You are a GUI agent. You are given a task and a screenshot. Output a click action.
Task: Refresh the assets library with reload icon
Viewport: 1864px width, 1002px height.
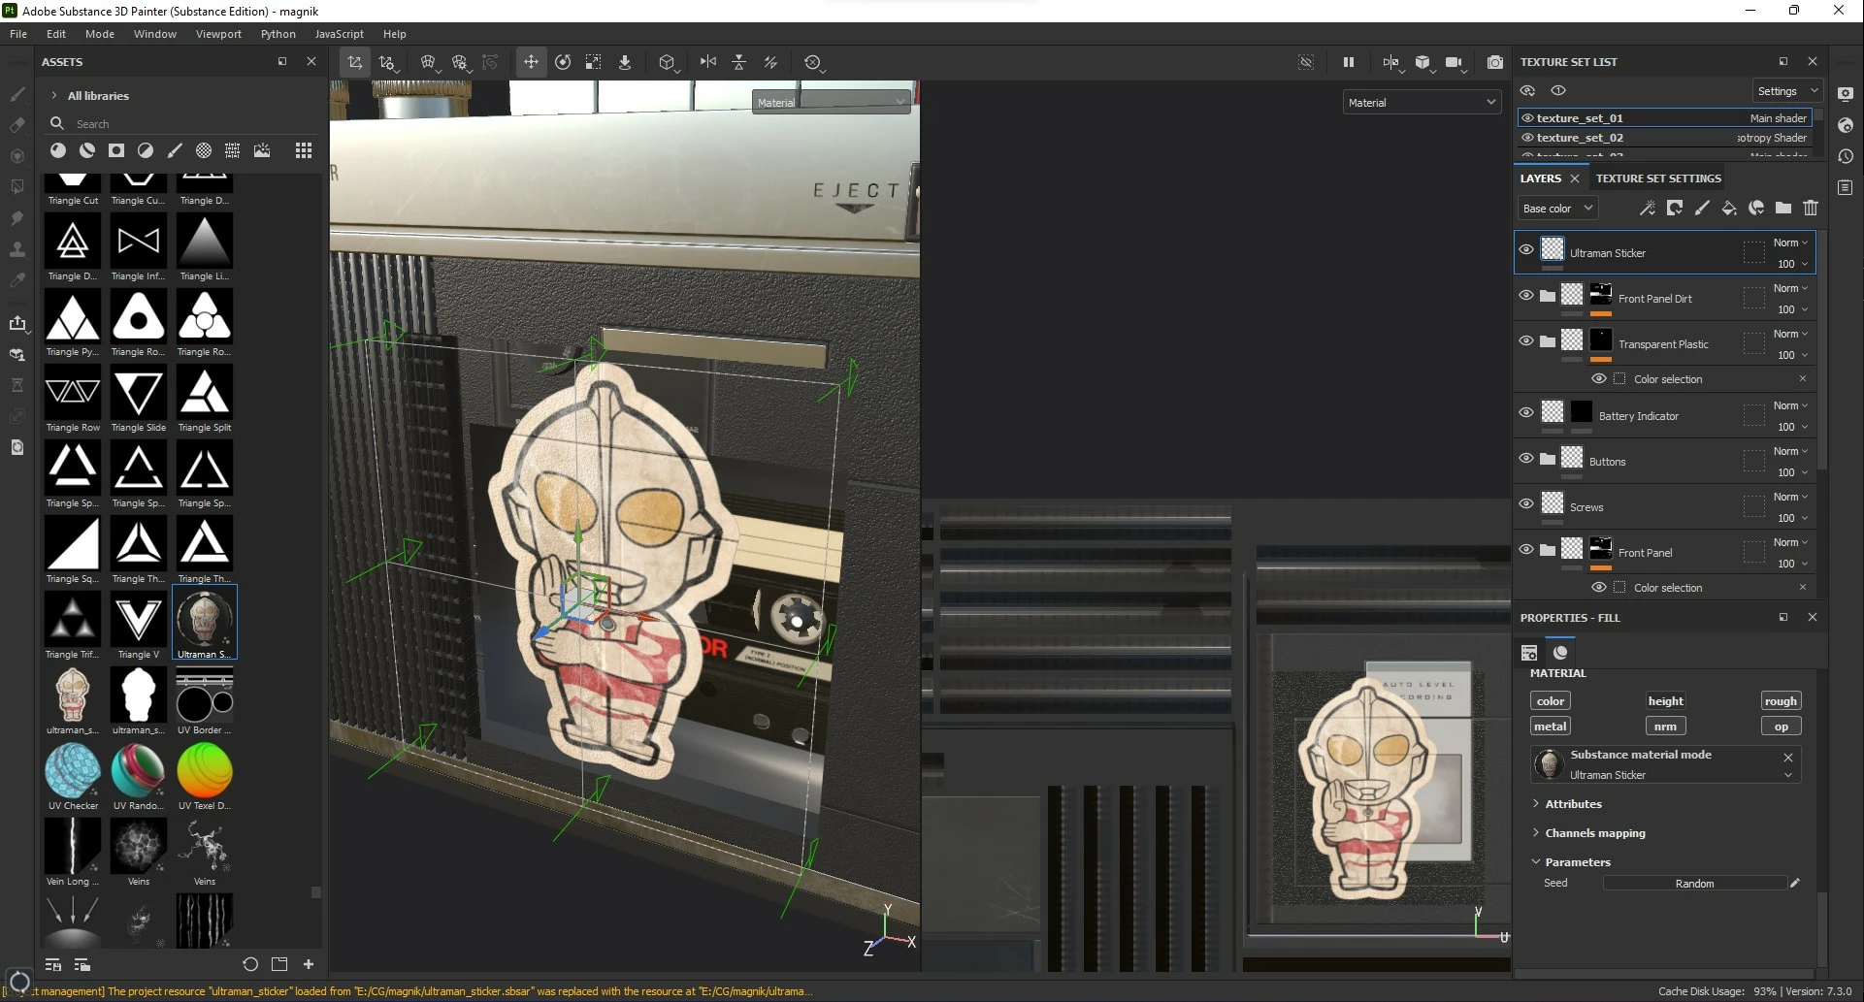250,964
